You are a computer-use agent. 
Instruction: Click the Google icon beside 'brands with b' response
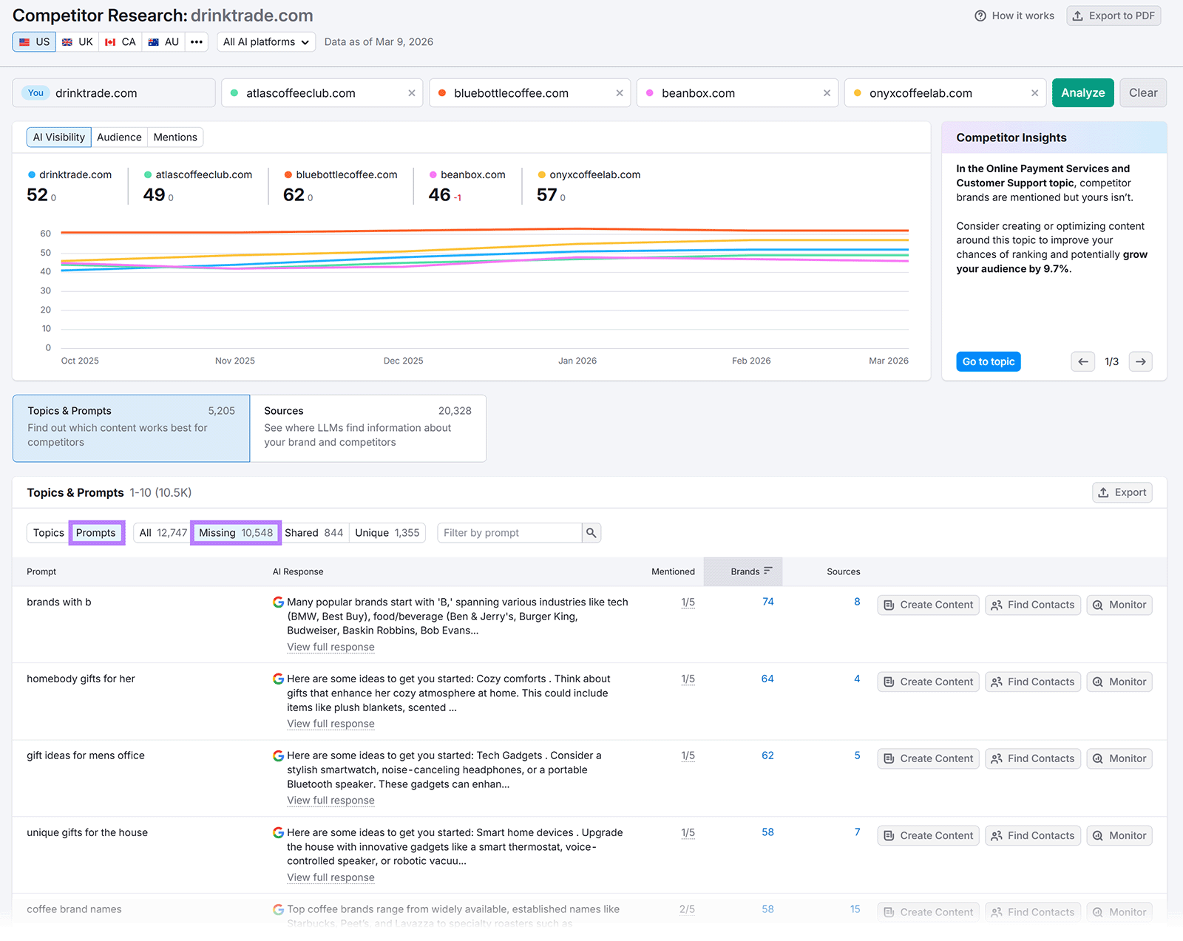[x=278, y=602]
